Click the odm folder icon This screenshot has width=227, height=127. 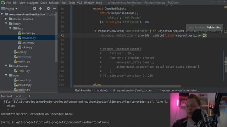11,75
